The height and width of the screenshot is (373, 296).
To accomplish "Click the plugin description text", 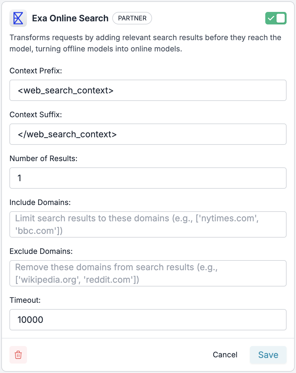I will [x=145, y=43].
